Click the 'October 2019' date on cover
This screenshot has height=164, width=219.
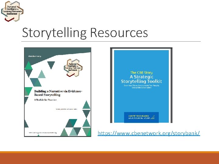pos(35,56)
